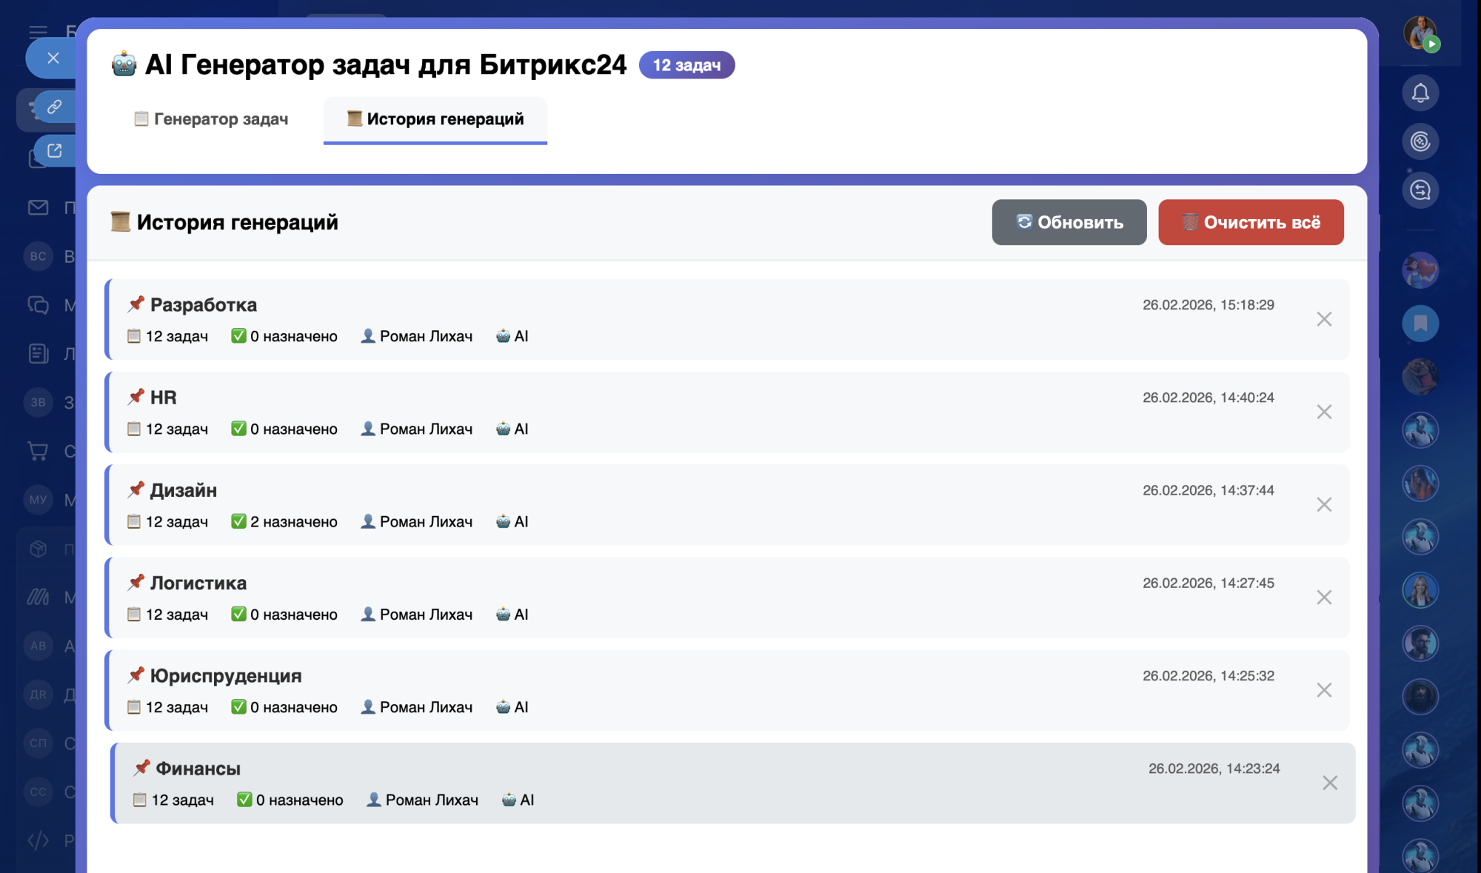Open the mail envelope sidebar icon

39,207
